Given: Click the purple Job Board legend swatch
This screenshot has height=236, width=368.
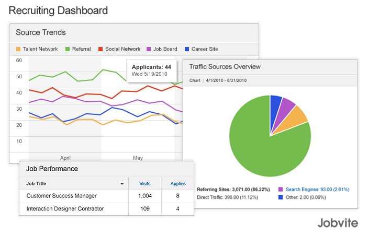Looking at the screenshot, I should click(149, 49).
